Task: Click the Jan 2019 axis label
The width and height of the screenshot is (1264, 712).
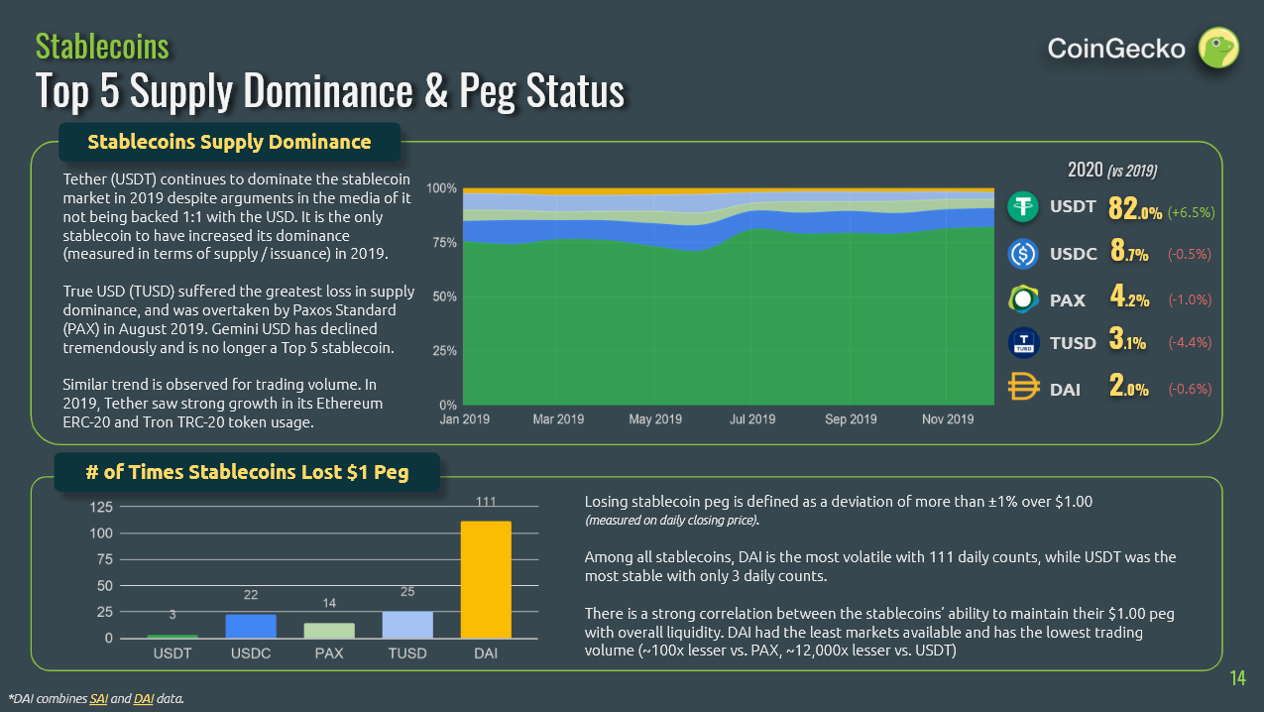Action: (x=464, y=419)
